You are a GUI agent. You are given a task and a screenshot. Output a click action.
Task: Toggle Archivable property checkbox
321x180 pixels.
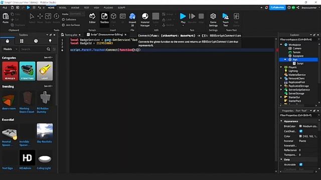coord(301,164)
